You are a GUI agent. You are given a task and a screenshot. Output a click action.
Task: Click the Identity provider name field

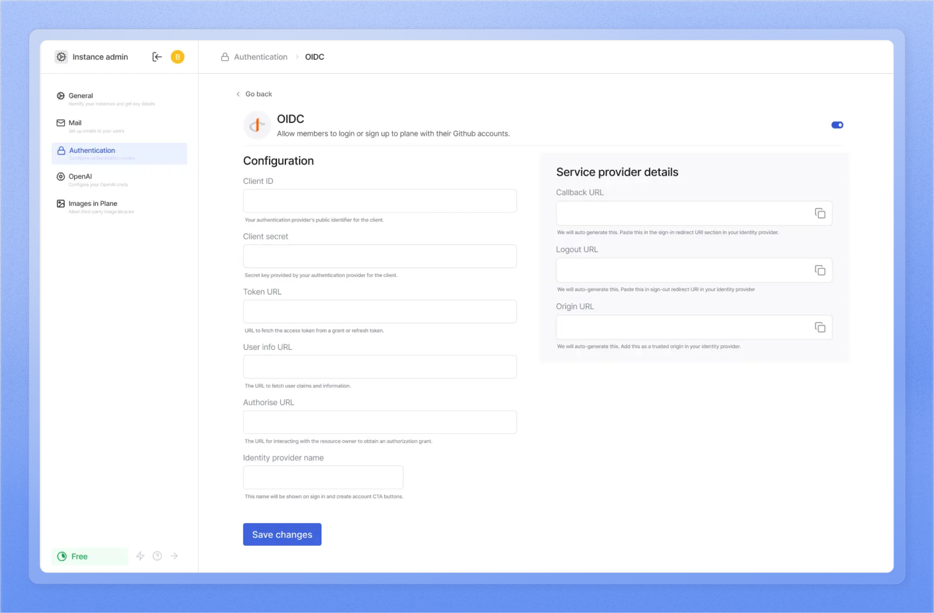323,477
